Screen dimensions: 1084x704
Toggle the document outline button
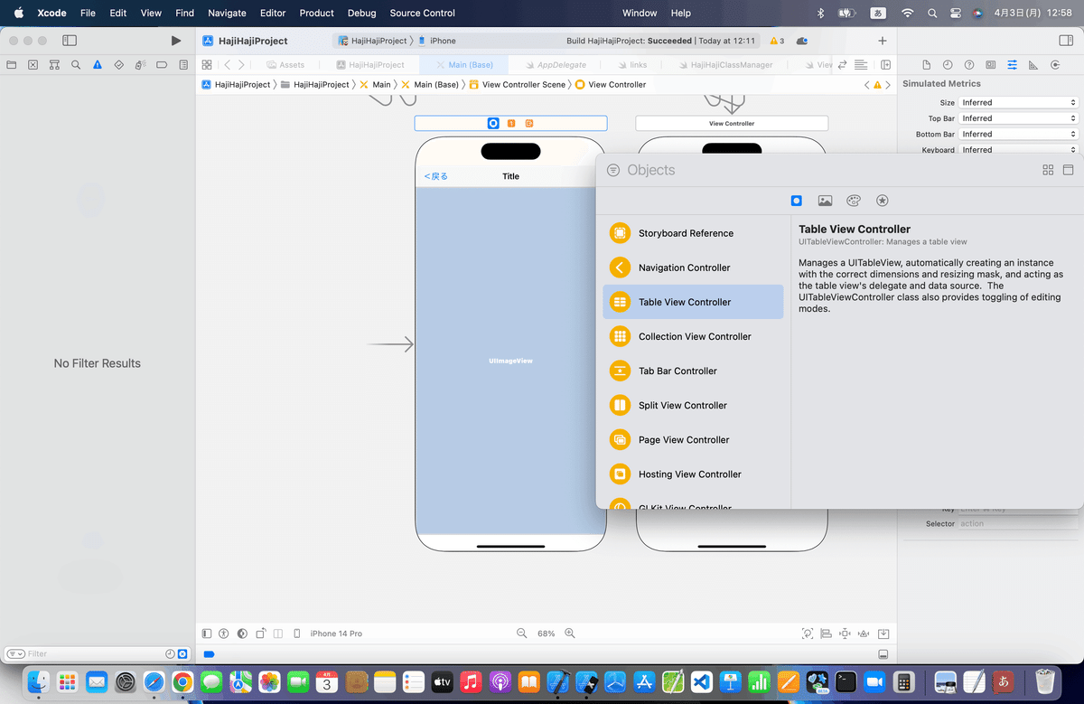click(x=207, y=634)
